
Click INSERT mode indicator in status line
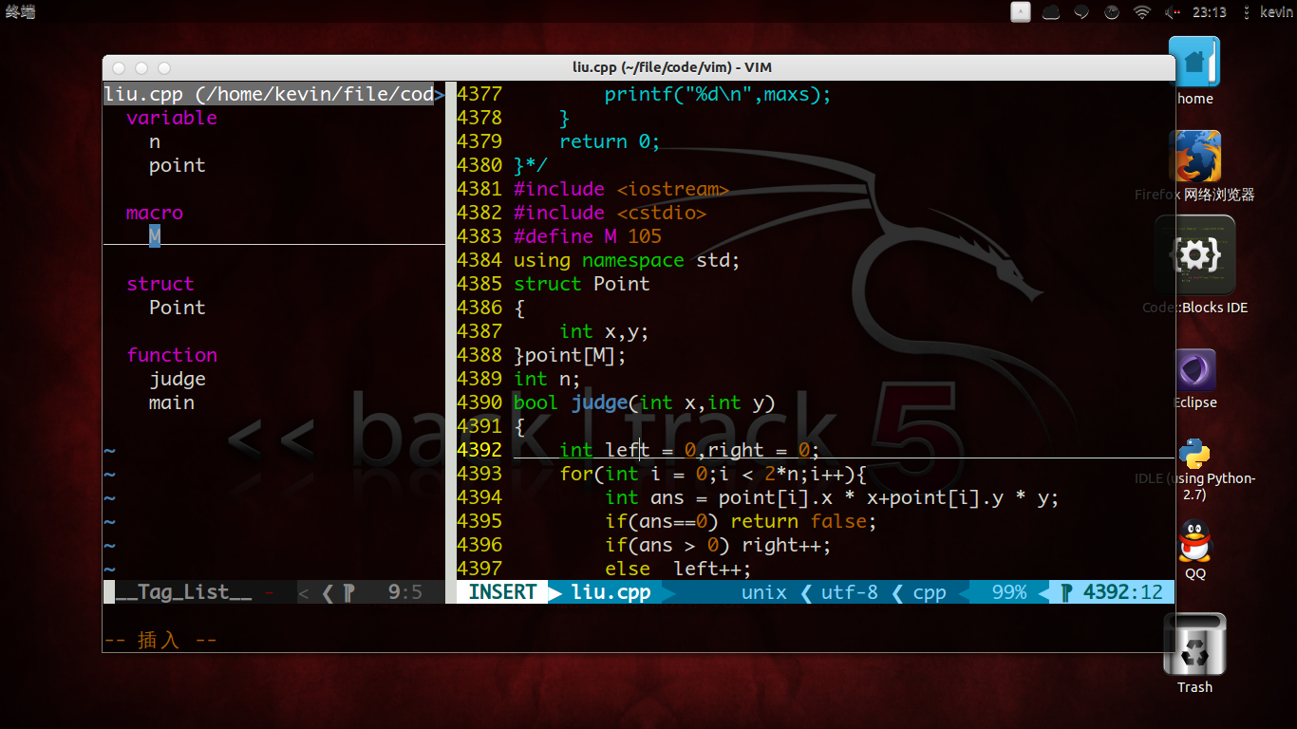502,592
